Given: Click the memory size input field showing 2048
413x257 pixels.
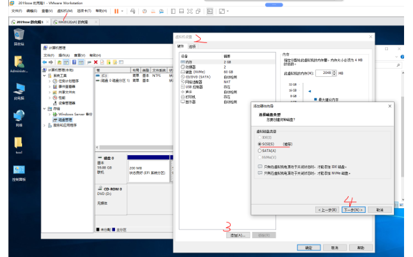Looking at the screenshot, I should [324, 73].
